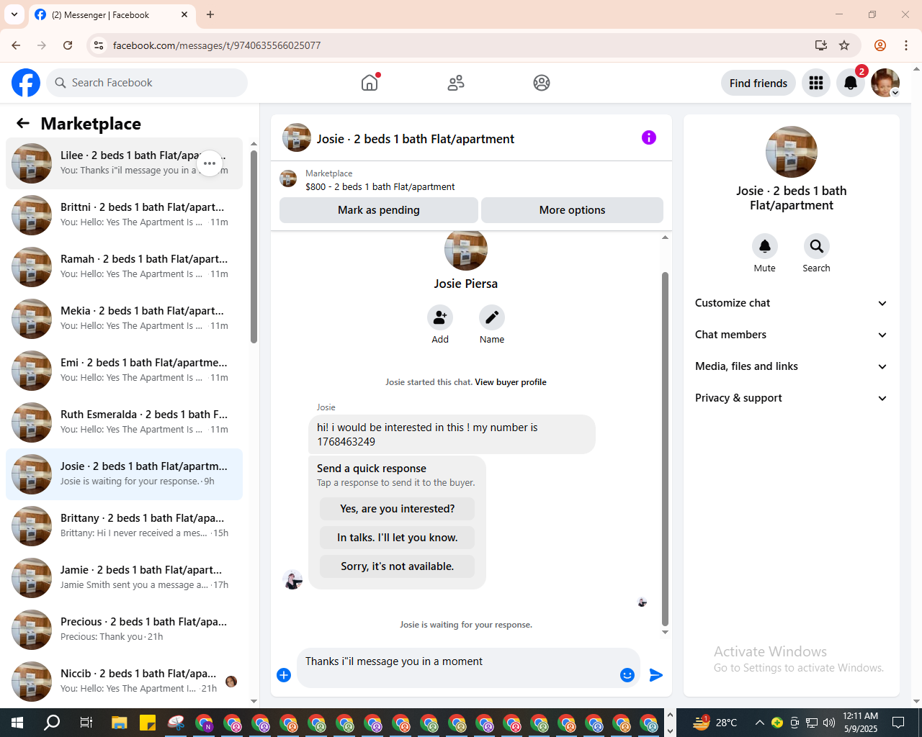Open the Groups icon in top navigation
Image resolution: width=922 pixels, height=737 pixels.
pyautogui.click(x=542, y=83)
